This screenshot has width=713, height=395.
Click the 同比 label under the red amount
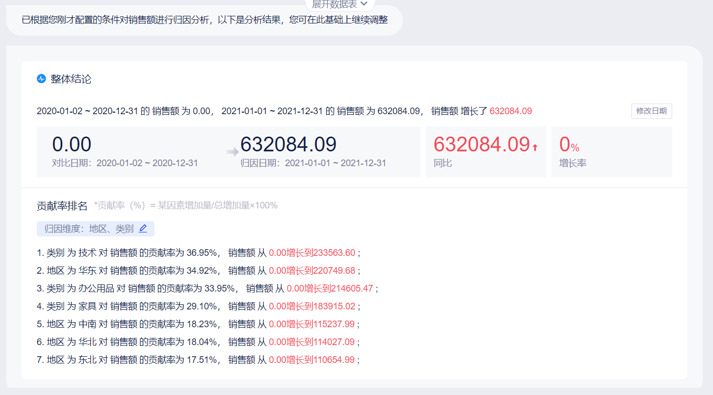click(443, 163)
